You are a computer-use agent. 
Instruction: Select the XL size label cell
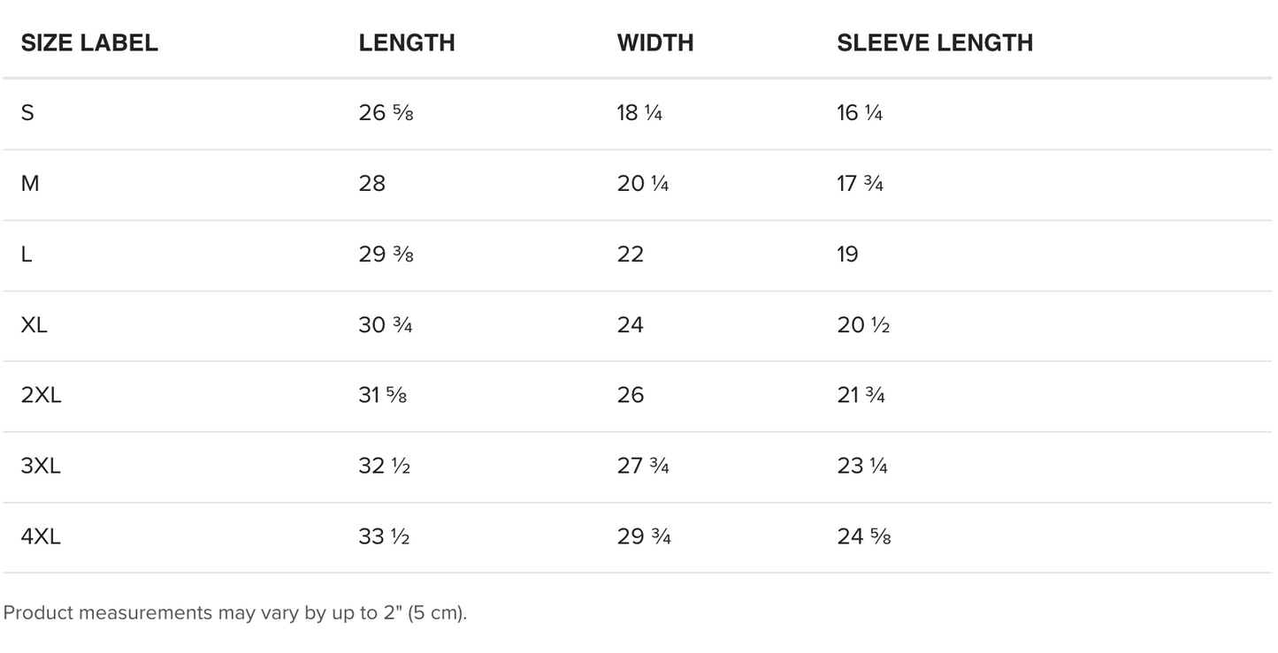[34, 325]
